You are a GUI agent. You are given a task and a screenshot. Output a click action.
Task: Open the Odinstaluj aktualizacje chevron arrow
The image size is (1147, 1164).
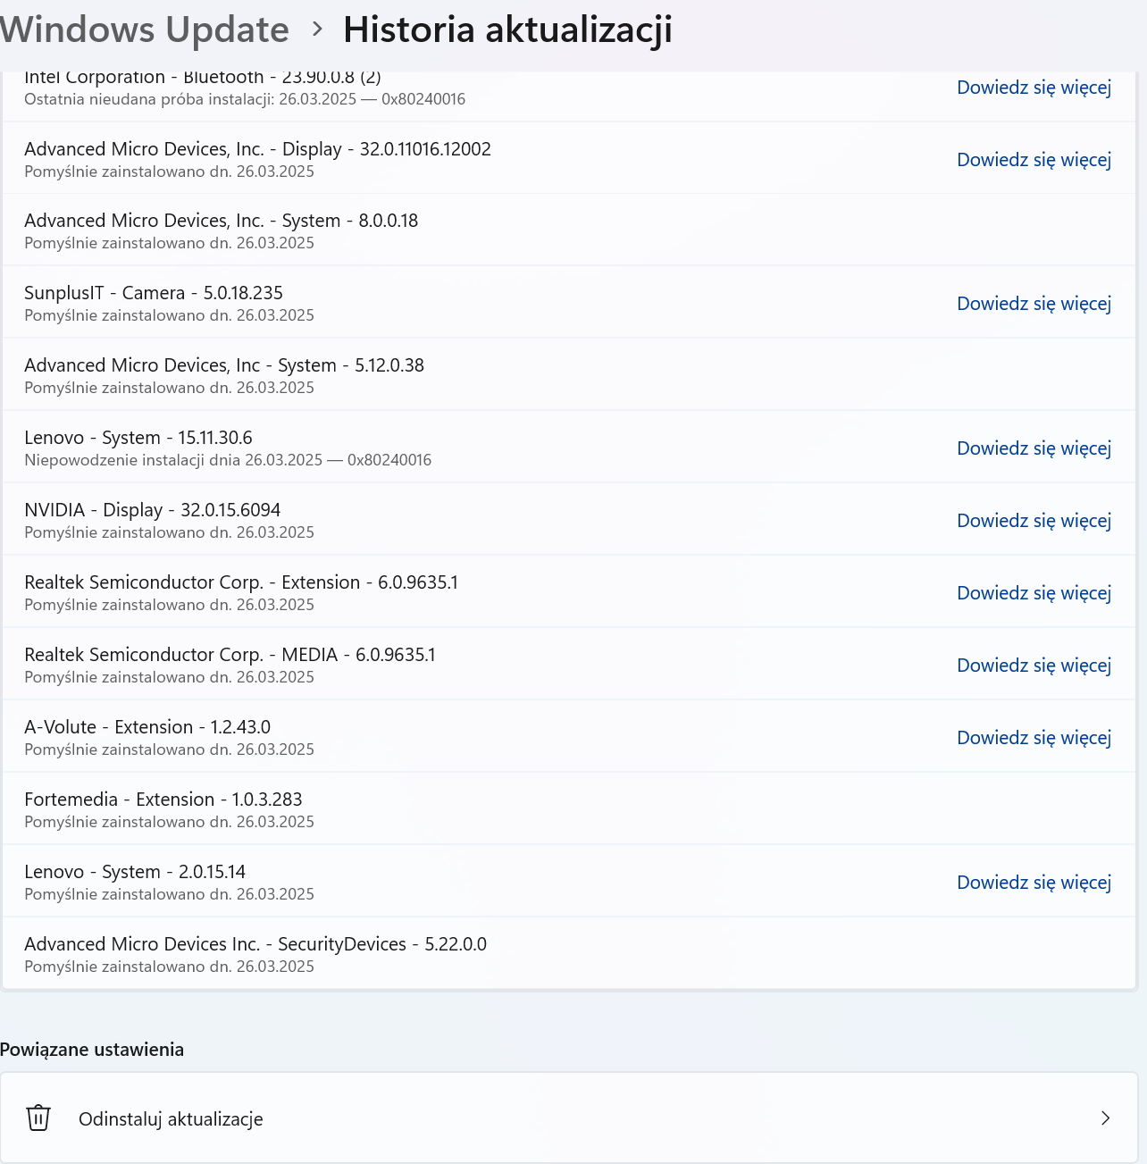click(x=1105, y=1118)
